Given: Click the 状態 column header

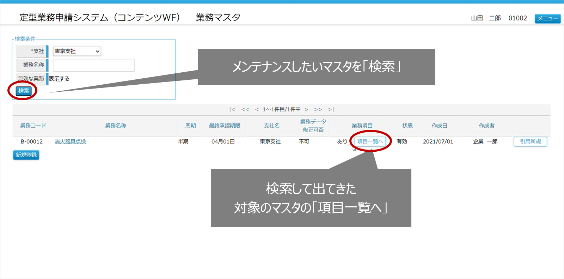Looking at the screenshot, I should tap(407, 126).
